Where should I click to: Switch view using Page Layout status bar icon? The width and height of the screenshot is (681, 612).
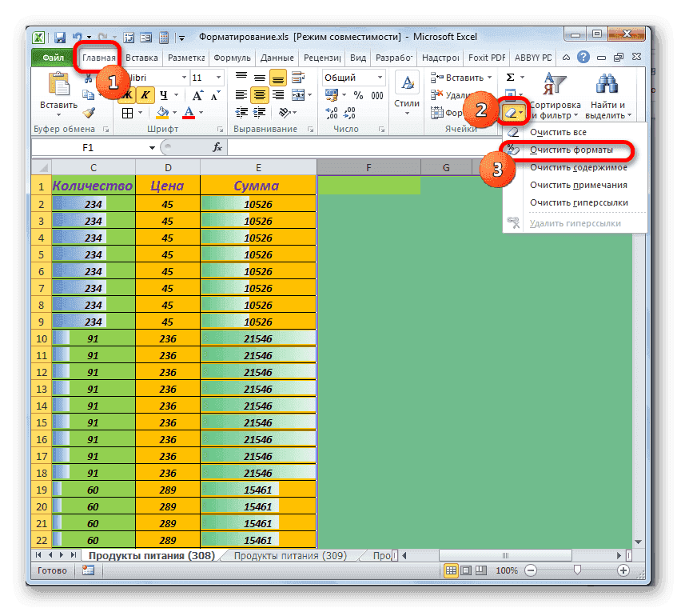[x=465, y=570]
